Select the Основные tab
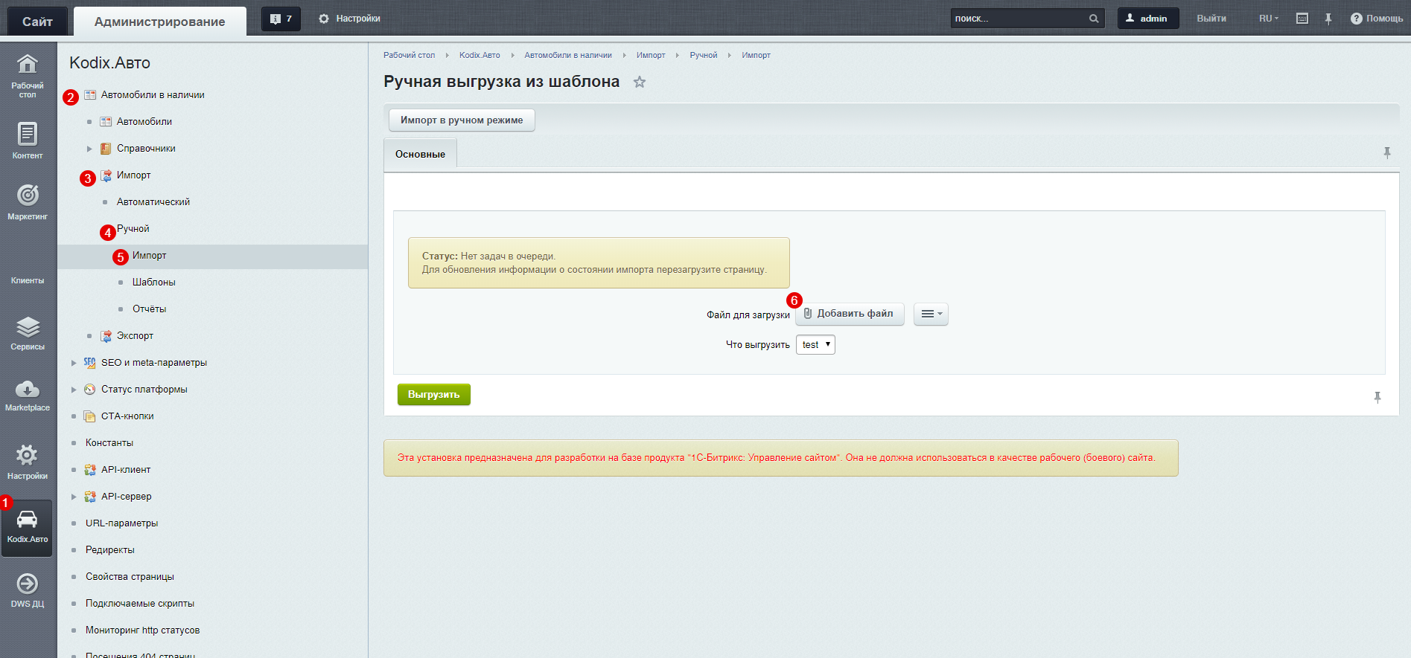 [x=421, y=155]
